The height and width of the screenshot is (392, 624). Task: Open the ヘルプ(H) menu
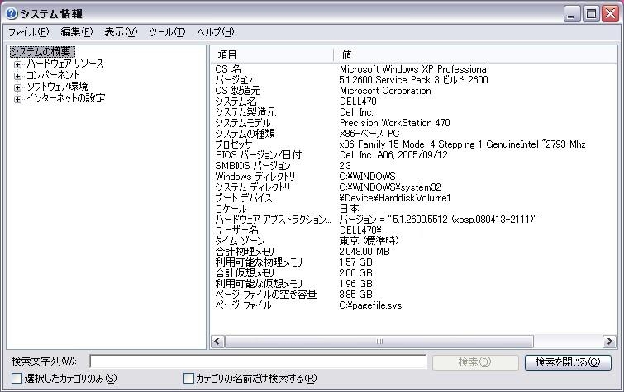tap(215, 32)
